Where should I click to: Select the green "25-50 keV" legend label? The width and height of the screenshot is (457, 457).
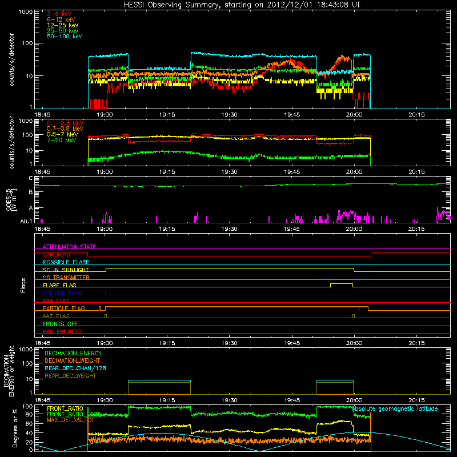63,31
